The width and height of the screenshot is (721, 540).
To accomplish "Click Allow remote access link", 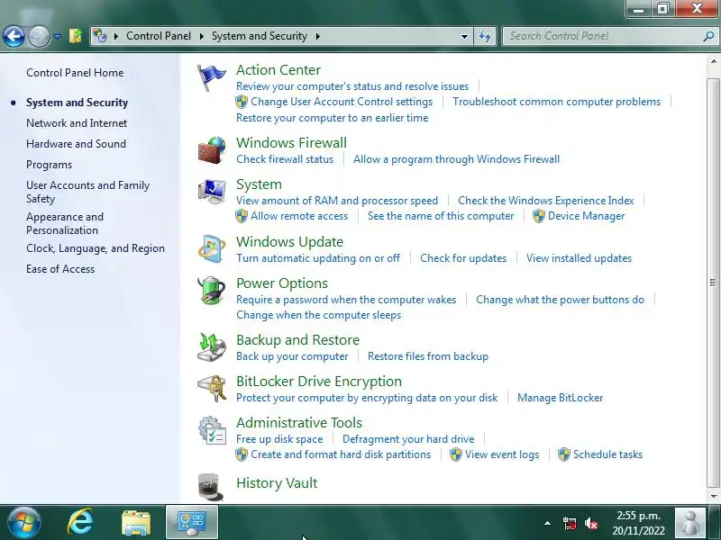I will [299, 216].
